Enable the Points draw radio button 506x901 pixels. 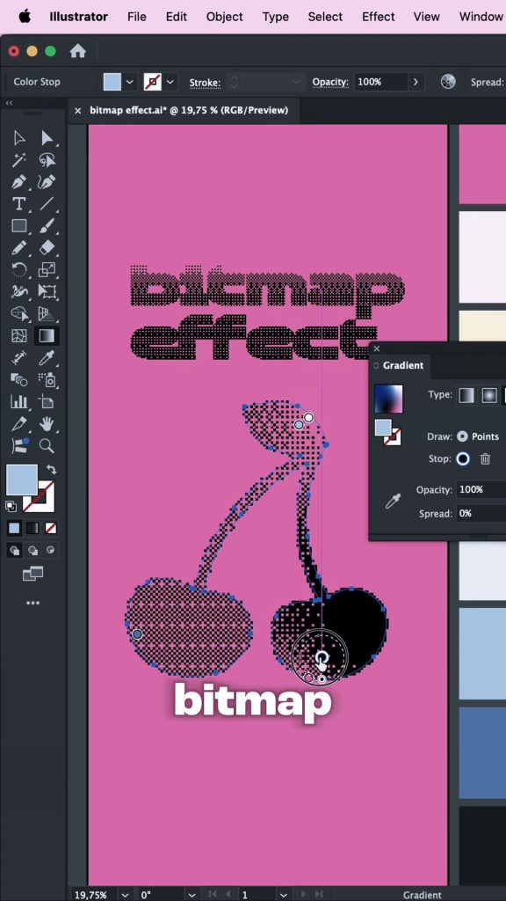coord(462,436)
